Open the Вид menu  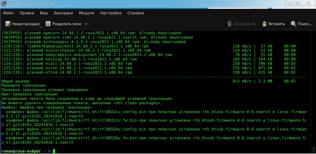tap(44, 13)
